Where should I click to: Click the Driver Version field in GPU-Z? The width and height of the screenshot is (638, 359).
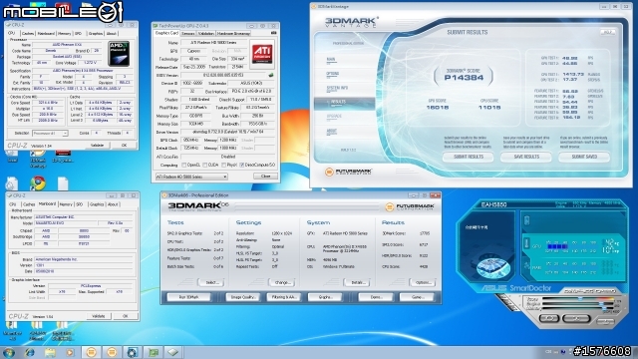point(227,132)
